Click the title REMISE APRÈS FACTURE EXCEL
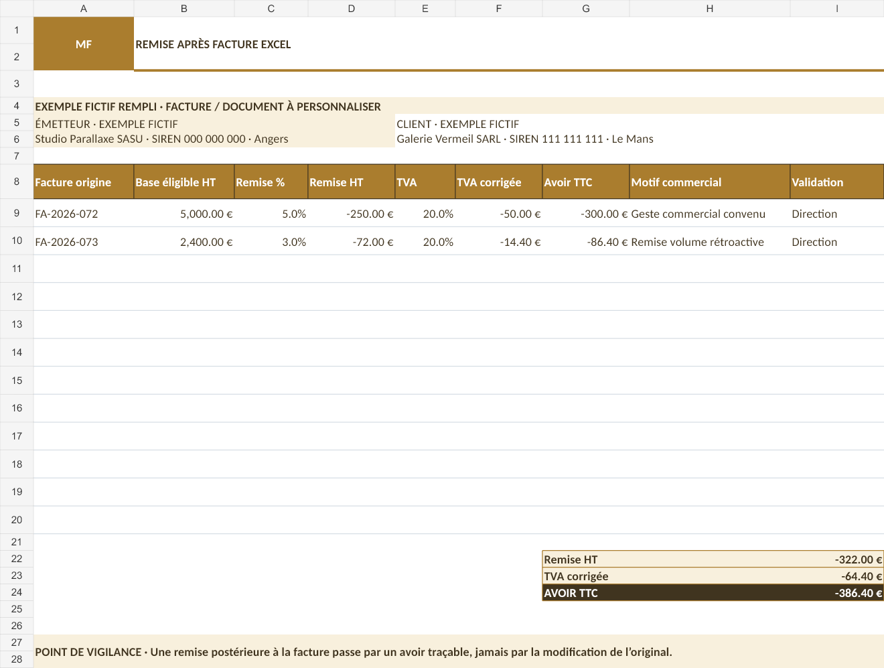This screenshot has width=884, height=668. pos(213,44)
